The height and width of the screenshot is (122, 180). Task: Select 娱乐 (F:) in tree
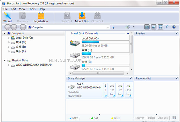point(21,51)
